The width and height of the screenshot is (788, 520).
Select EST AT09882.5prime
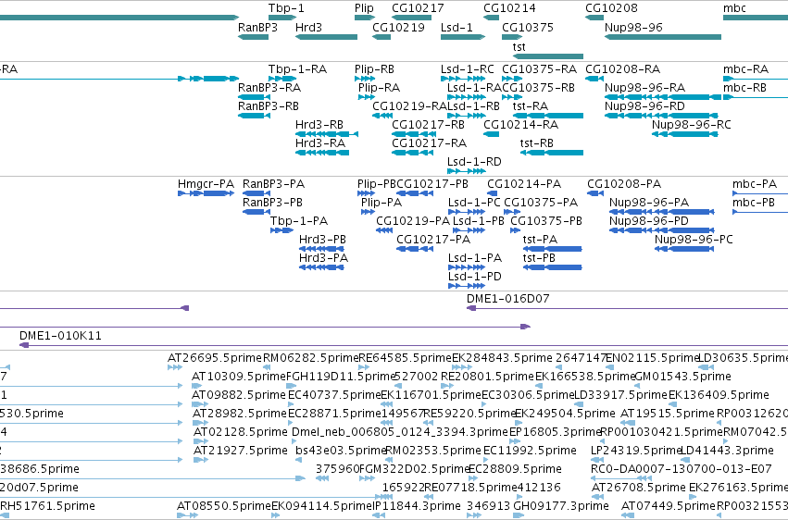(199, 404)
